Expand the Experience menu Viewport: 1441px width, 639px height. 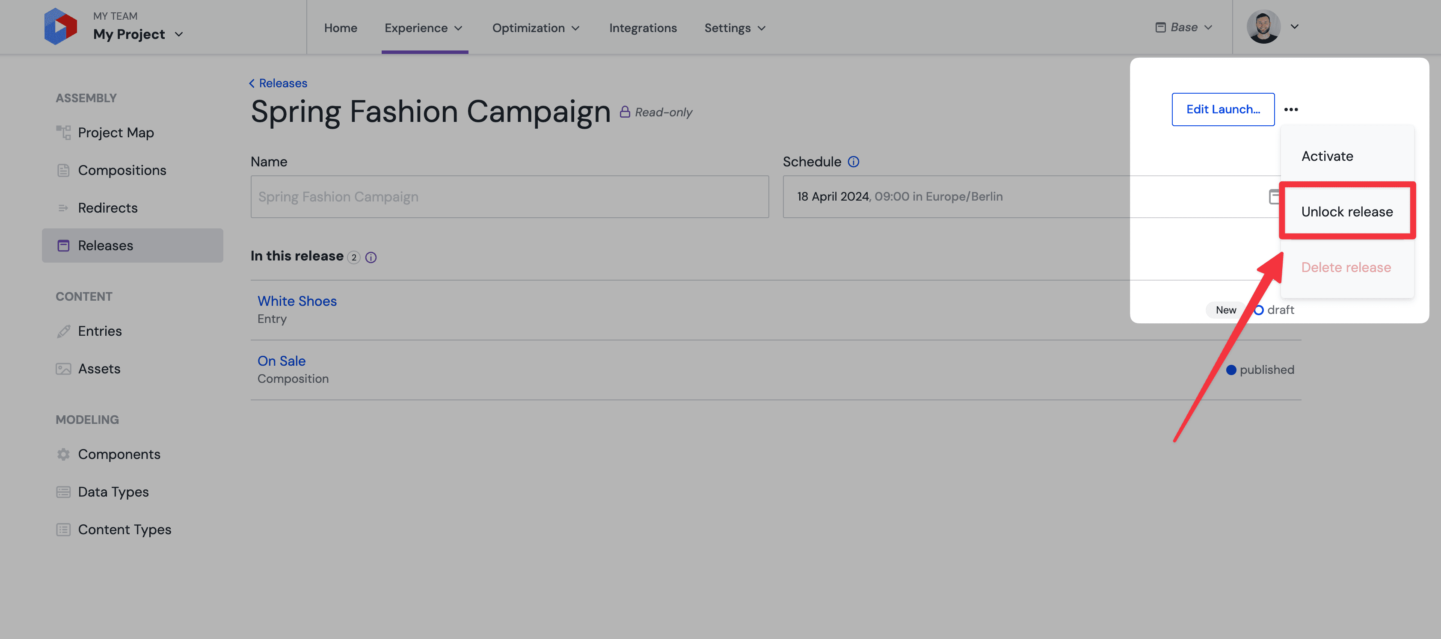(x=424, y=27)
